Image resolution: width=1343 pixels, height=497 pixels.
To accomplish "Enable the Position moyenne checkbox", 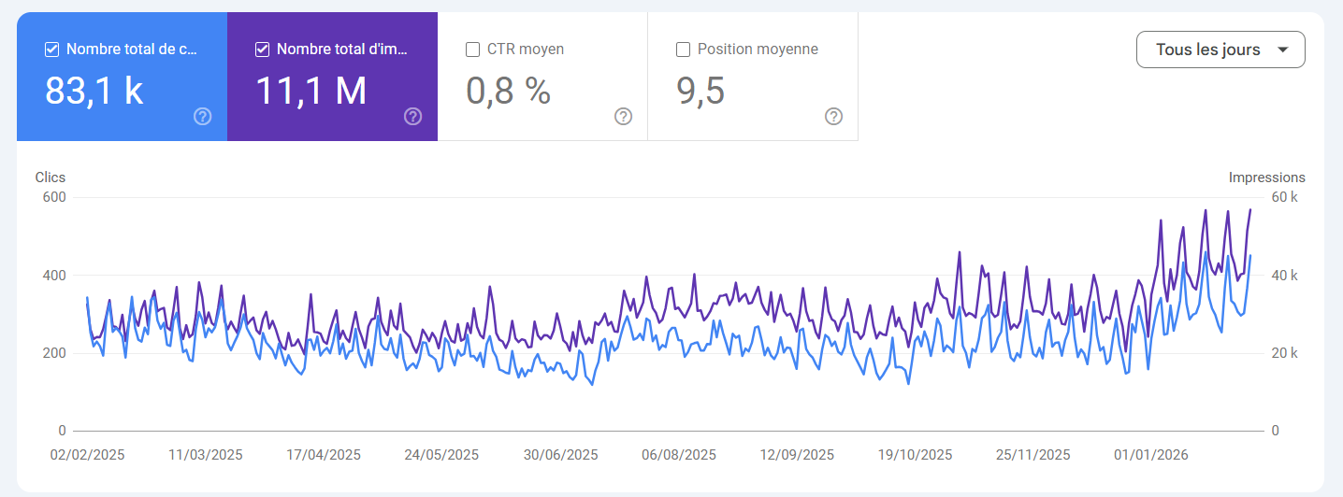I will point(684,50).
